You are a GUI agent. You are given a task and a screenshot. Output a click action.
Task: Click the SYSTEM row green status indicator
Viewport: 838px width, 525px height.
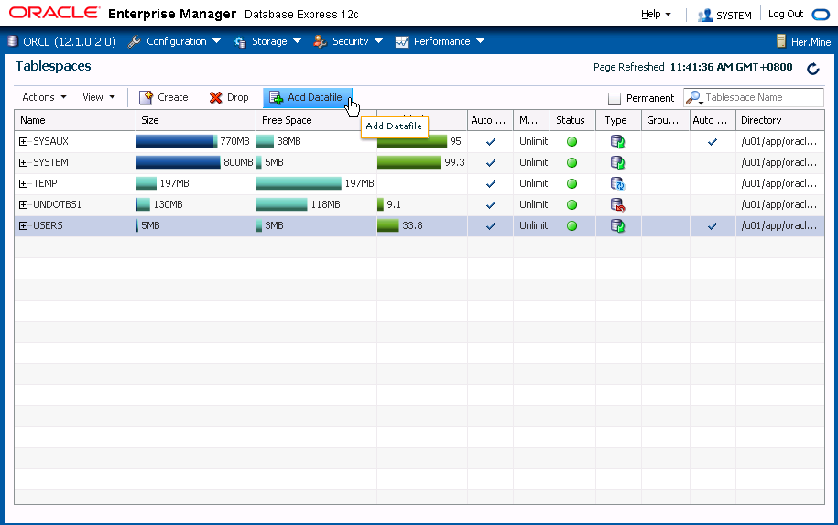[571, 162]
